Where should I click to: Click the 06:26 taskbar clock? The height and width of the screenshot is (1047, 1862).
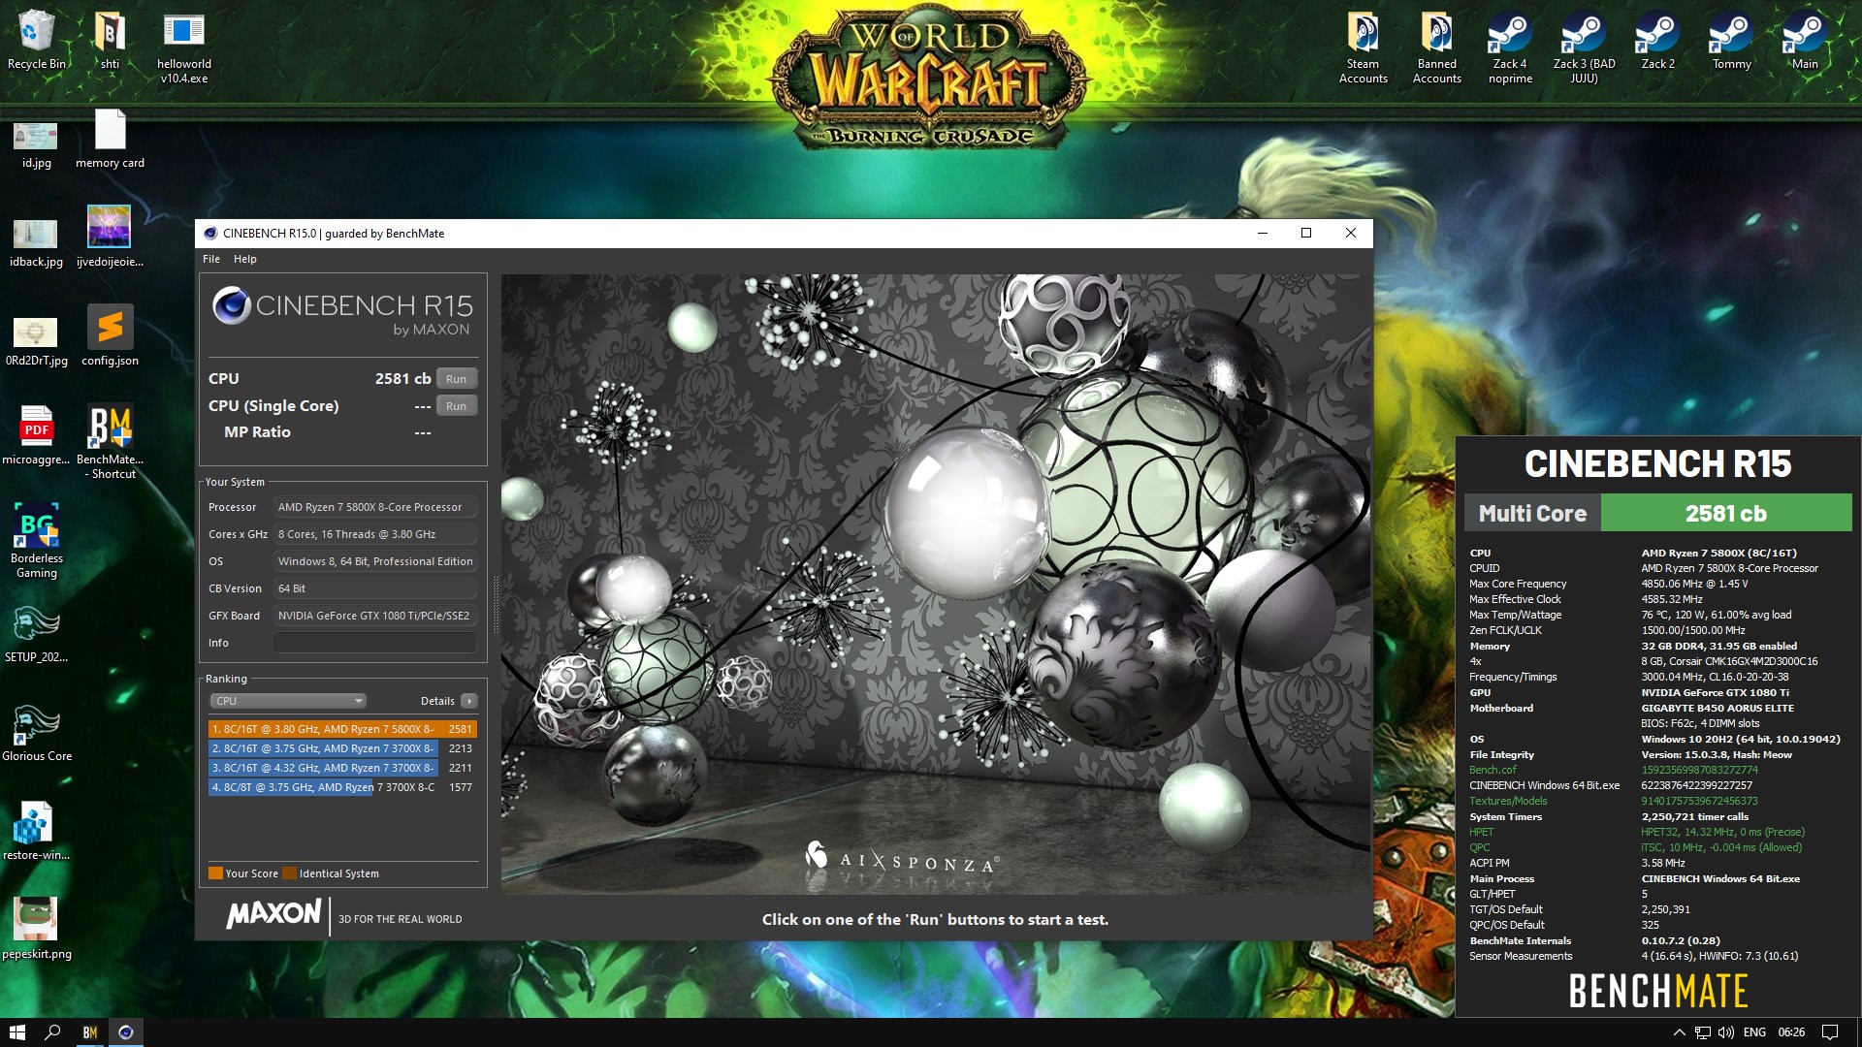coord(1791,1032)
